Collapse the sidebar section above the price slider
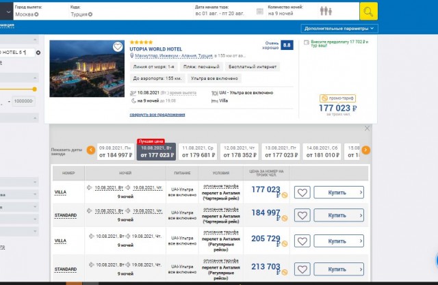The height and width of the screenshot is (285, 438). click(35, 77)
